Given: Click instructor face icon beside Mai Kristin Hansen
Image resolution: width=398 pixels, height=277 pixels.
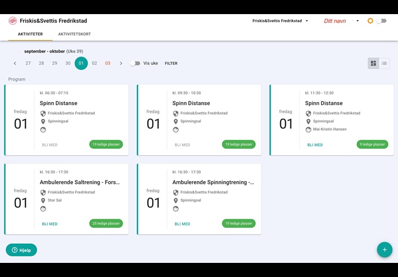Looking at the screenshot, I should [x=308, y=130].
